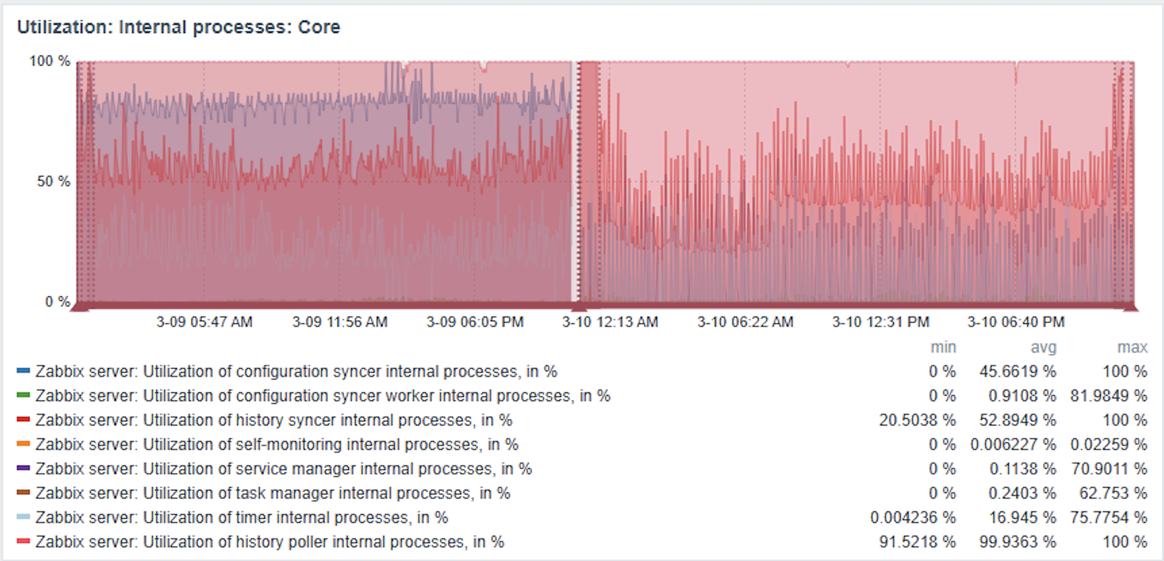Click the 50 % y-axis label
This screenshot has height=561, width=1164.
coord(53,181)
